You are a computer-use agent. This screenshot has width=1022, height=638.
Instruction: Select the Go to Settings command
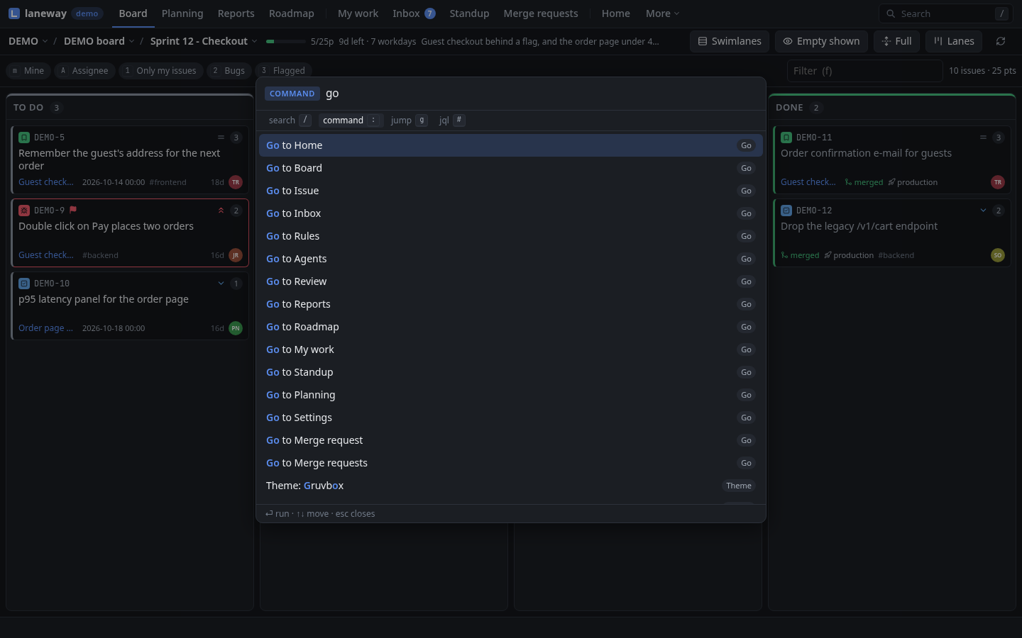511,418
